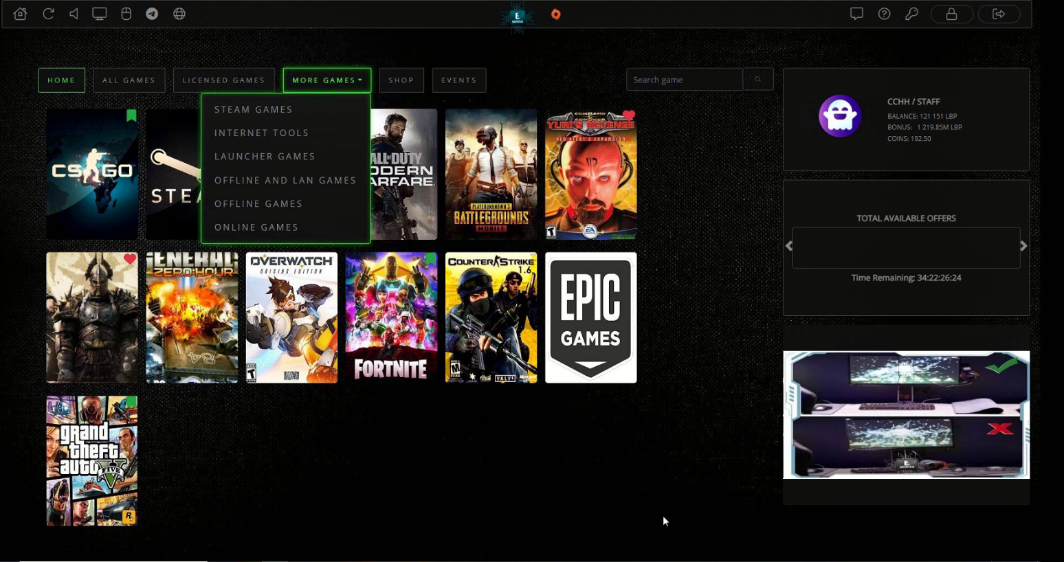1064x562 pixels.
Task: Open PUBG Battlegrounds Mobile tile
Action: pos(491,175)
